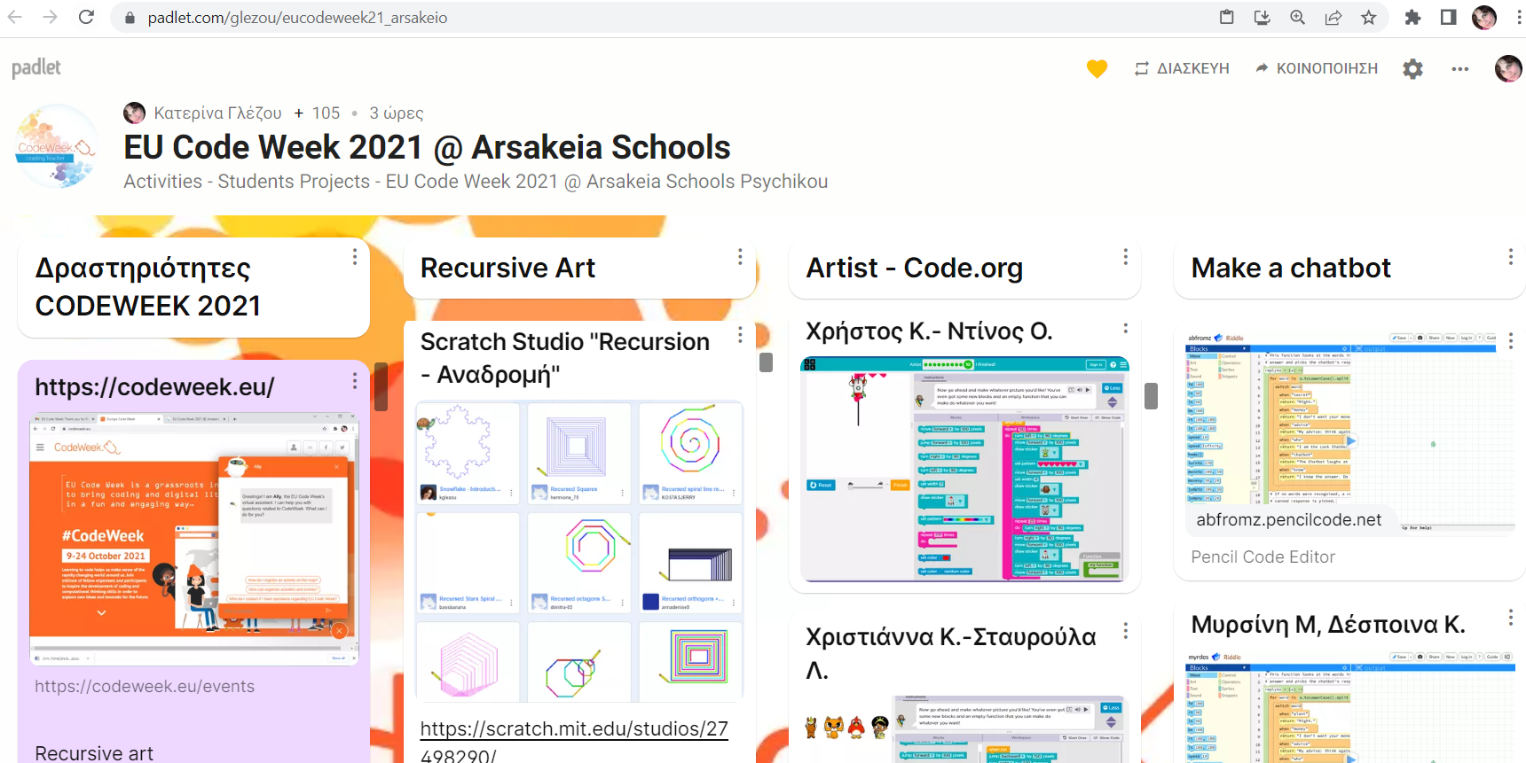
Task: Click the Pencil Code Editor caption
Action: 1262,557
